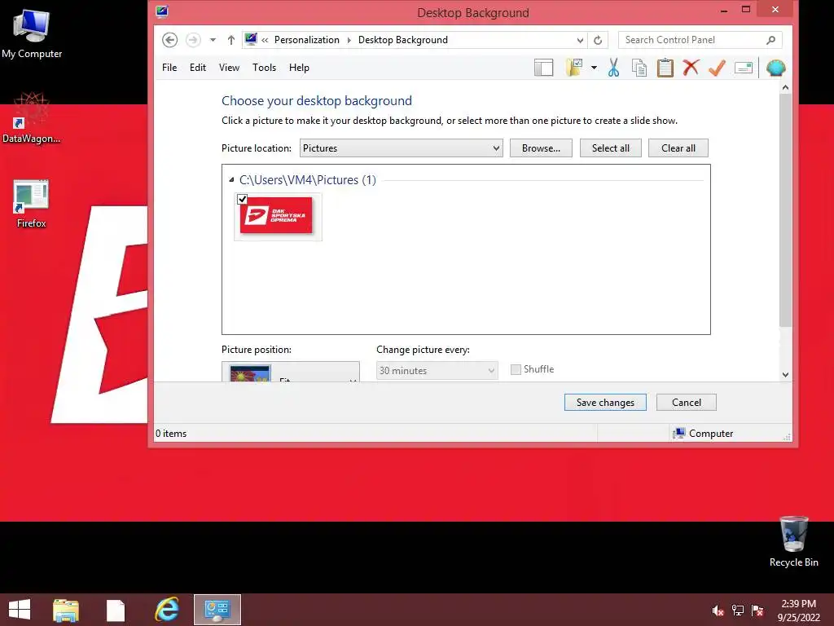Open the Help menu
Screen dimensions: 834x626
point(299,68)
